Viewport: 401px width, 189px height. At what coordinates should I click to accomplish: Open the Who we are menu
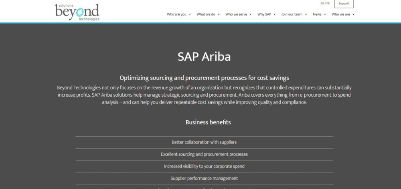pos(340,14)
